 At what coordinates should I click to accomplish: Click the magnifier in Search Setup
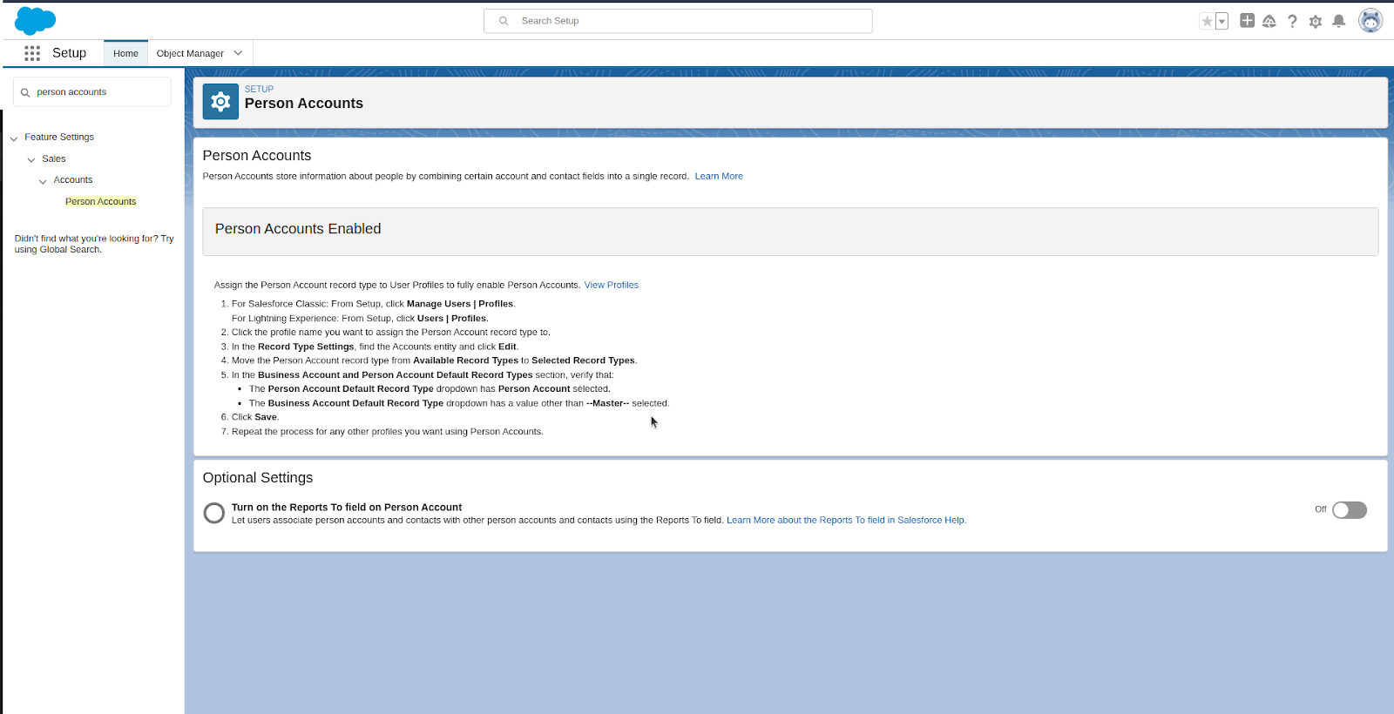click(504, 21)
